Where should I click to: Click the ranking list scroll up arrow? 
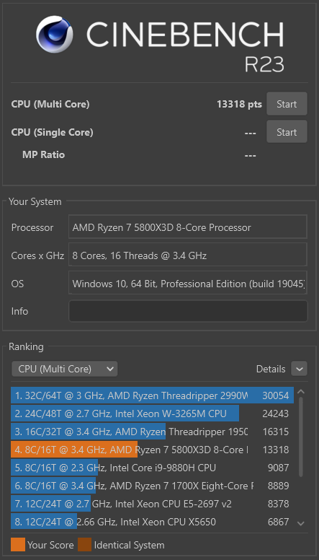click(x=301, y=392)
